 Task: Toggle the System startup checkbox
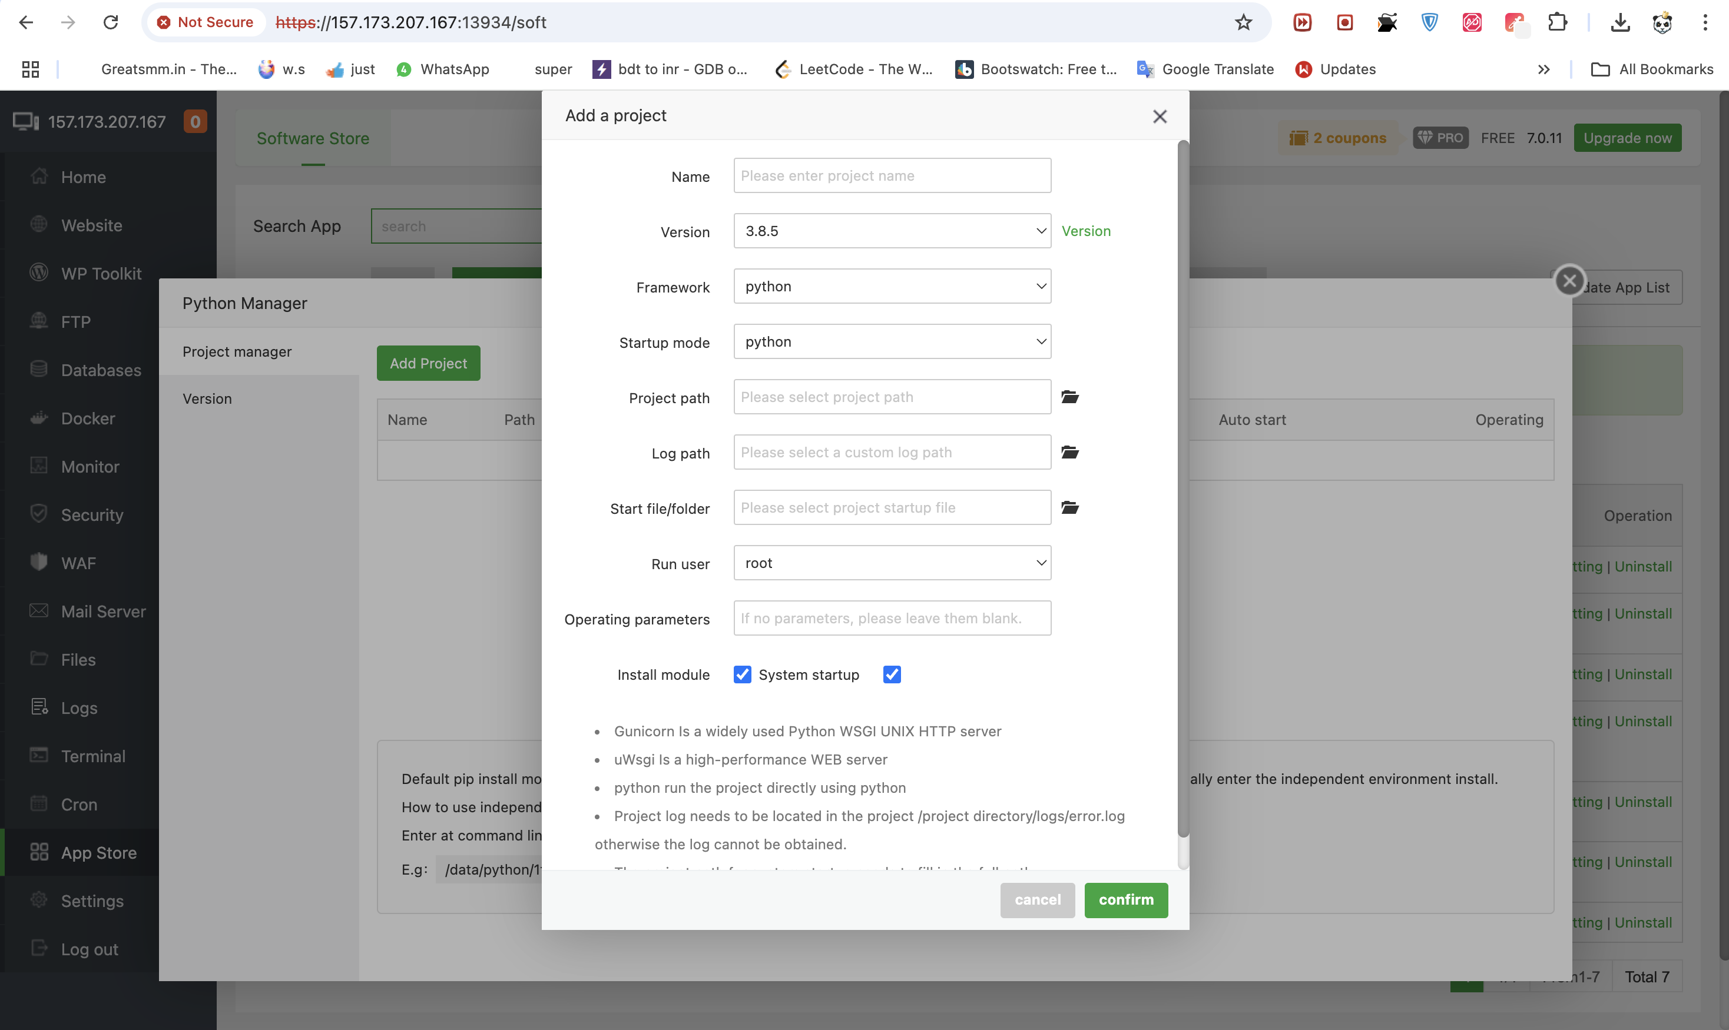point(892,675)
